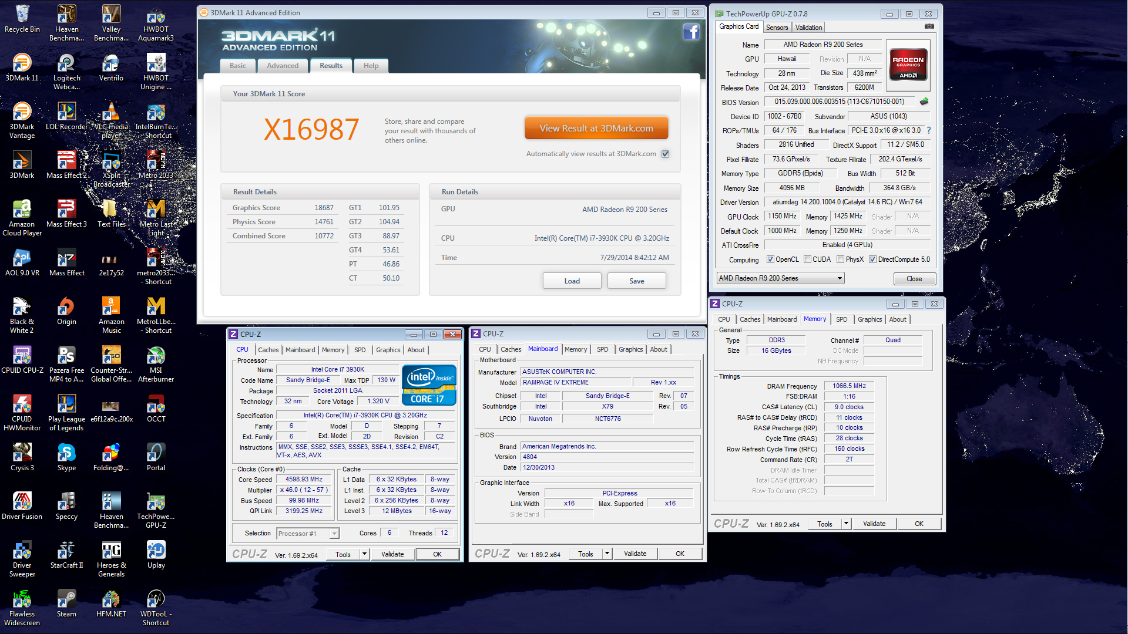Open the Help tab in 3DMark 11
The image size is (1128, 634).
tap(371, 66)
